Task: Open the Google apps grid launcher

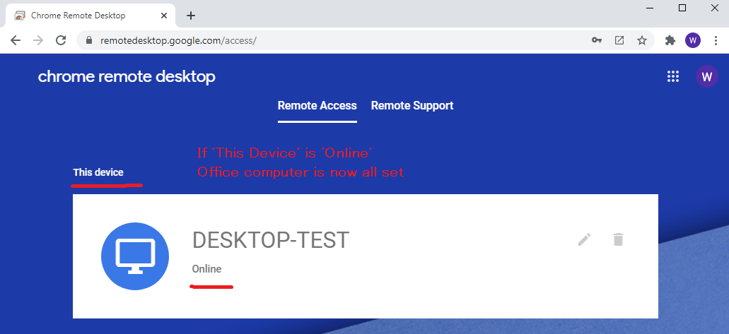Action: [x=672, y=77]
